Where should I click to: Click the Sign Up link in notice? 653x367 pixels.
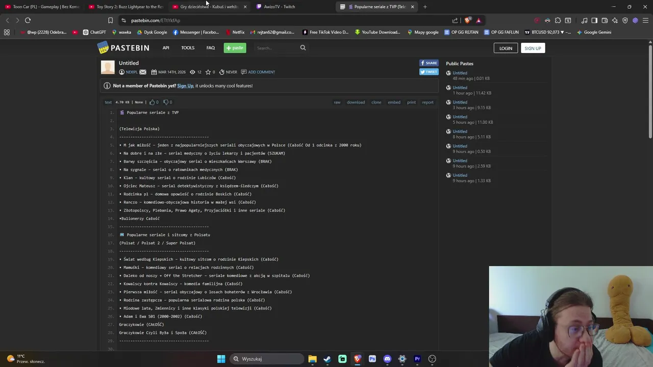click(x=185, y=86)
